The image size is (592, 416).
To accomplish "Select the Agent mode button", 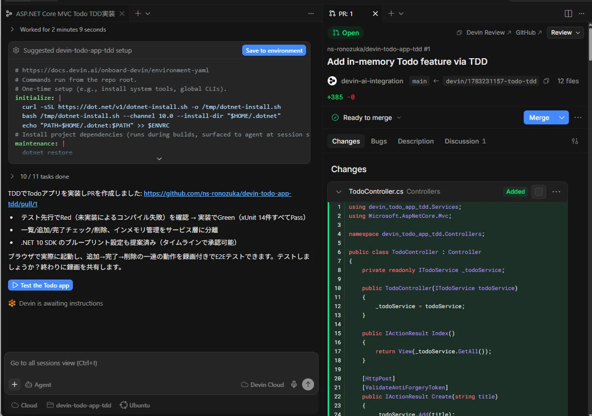I will tap(38, 385).
